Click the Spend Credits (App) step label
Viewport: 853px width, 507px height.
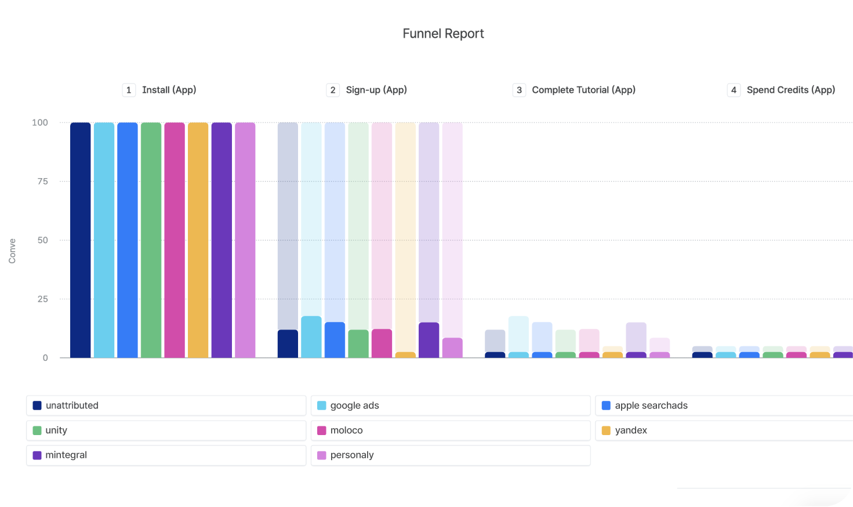(790, 90)
